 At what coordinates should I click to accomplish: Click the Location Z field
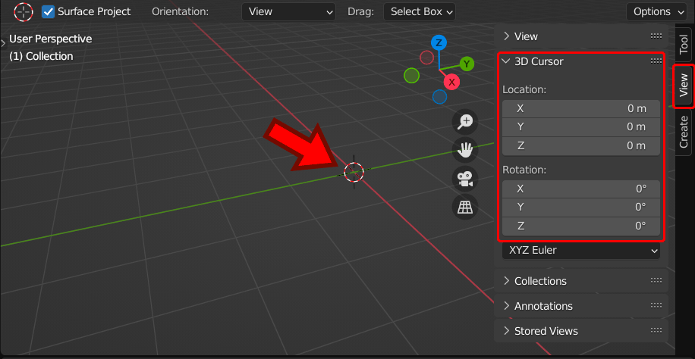point(580,145)
